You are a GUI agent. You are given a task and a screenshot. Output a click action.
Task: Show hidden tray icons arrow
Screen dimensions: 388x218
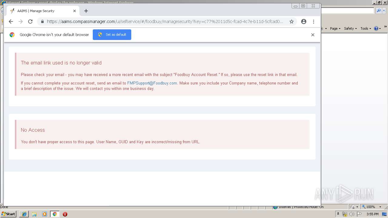(338, 214)
